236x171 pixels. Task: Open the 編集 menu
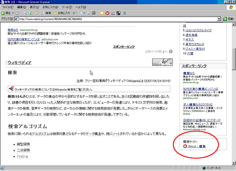pyautogui.click(x=21, y=7)
